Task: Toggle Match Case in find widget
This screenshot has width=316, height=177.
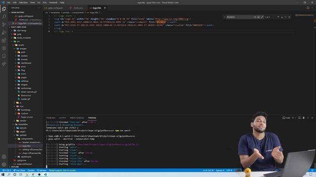Action: coord(255,17)
